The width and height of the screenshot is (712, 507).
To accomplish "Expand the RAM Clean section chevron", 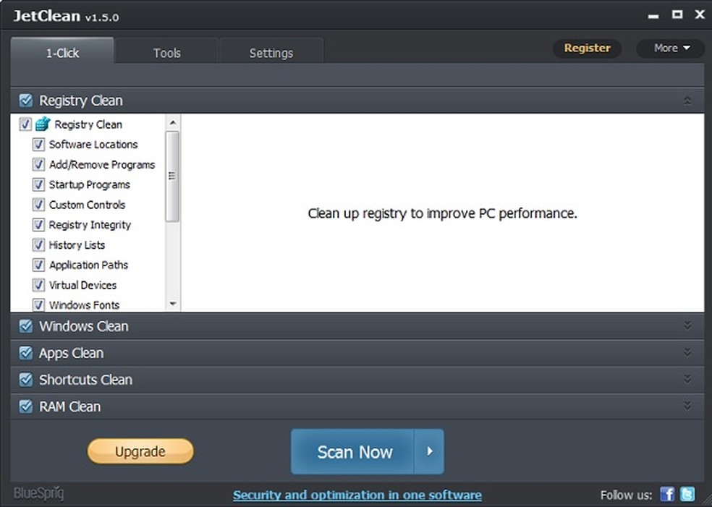I will click(x=687, y=406).
